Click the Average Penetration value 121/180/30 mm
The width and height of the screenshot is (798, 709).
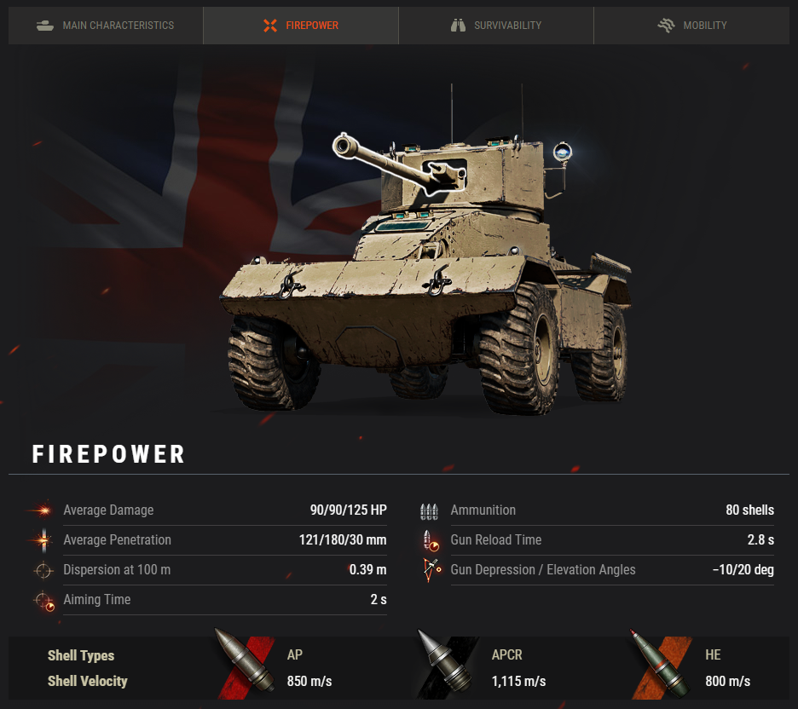click(x=343, y=539)
